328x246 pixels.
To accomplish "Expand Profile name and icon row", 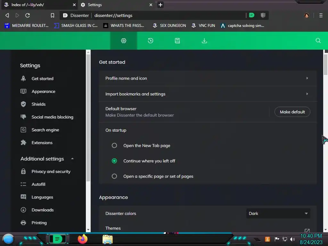I will (x=208, y=78).
